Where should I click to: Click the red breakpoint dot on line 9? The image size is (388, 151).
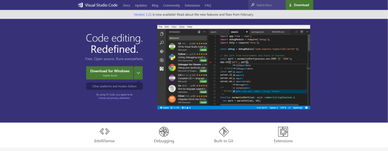[210, 62]
